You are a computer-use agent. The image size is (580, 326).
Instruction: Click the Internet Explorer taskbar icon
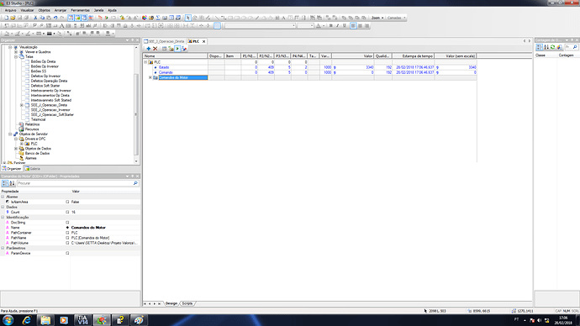point(27,320)
